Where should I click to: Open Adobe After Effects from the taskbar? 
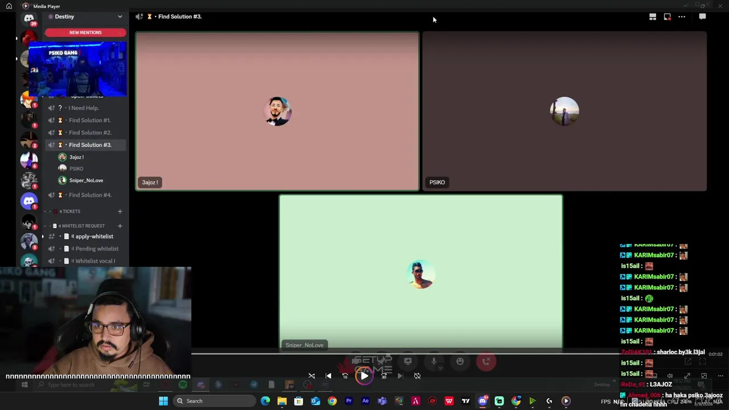pyautogui.click(x=366, y=401)
